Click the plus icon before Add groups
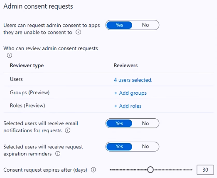The image size is (217, 178). pyautogui.click(x=116, y=93)
